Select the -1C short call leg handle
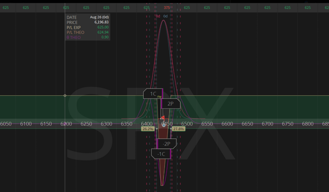Image resolution: width=329 pixels, height=192 pixels. (161, 154)
